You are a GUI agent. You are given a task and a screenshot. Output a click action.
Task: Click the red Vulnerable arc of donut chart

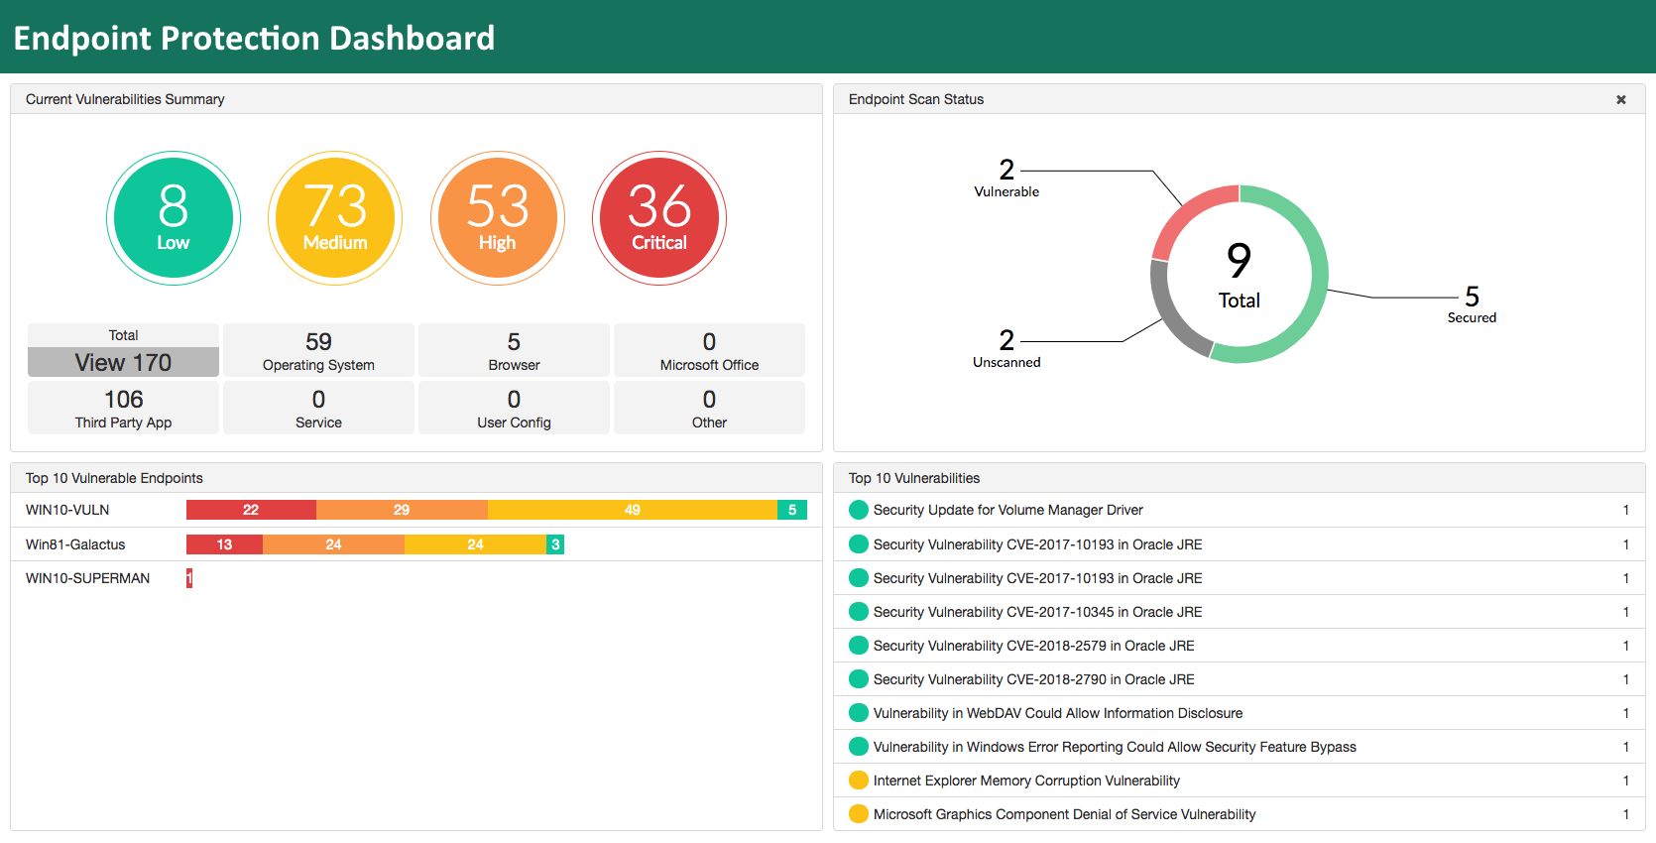tap(1185, 213)
